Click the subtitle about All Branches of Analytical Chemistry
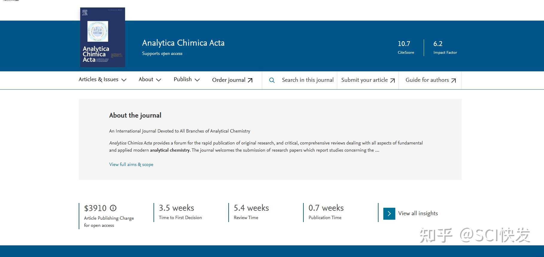The height and width of the screenshot is (257, 544). coord(180,131)
